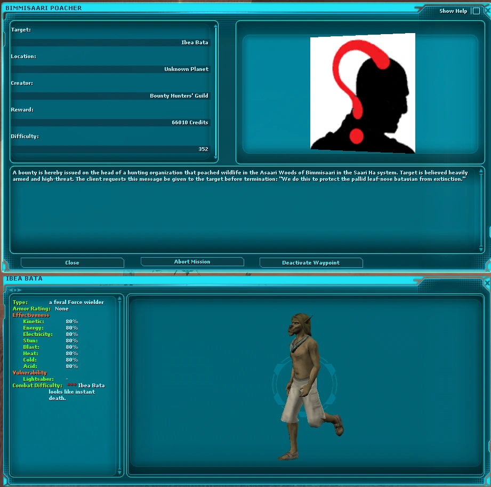This screenshot has height=487, width=491.
Task: Click Deactivate Waypoint button
Action: tap(311, 262)
